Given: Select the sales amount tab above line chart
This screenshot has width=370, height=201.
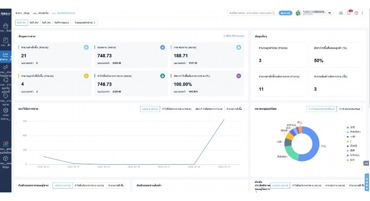Looking at the screenshot, I should (x=150, y=109).
